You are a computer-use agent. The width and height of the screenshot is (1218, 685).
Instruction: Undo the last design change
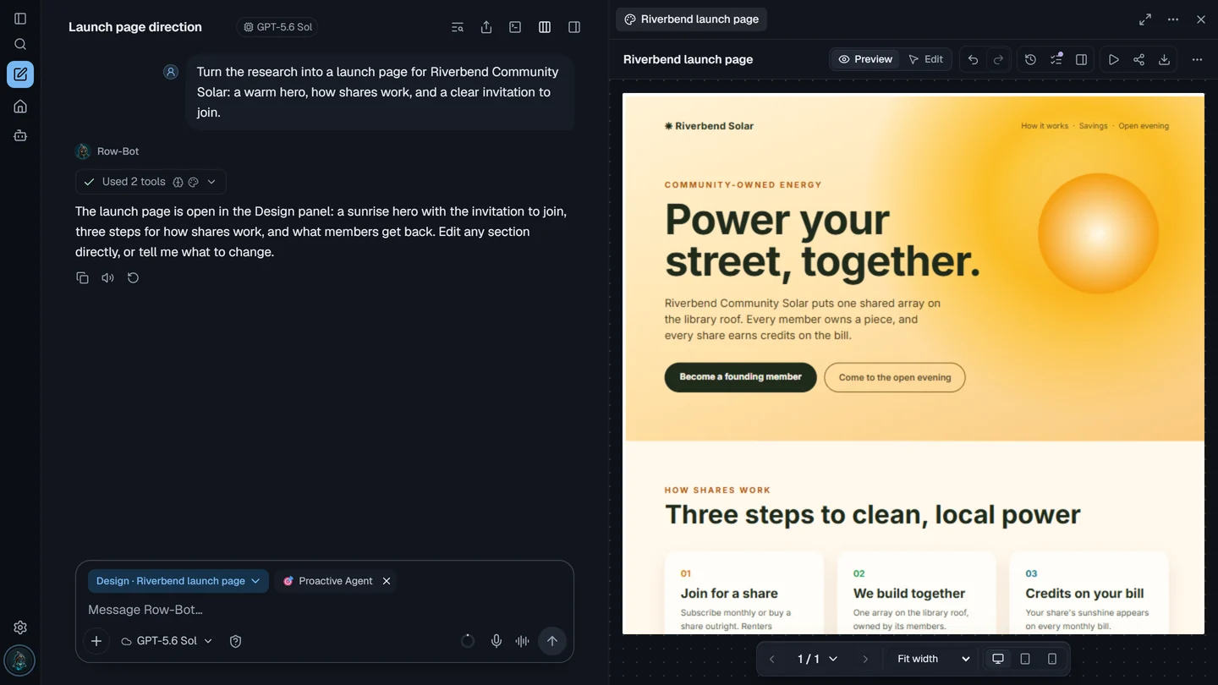click(x=973, y=59)
